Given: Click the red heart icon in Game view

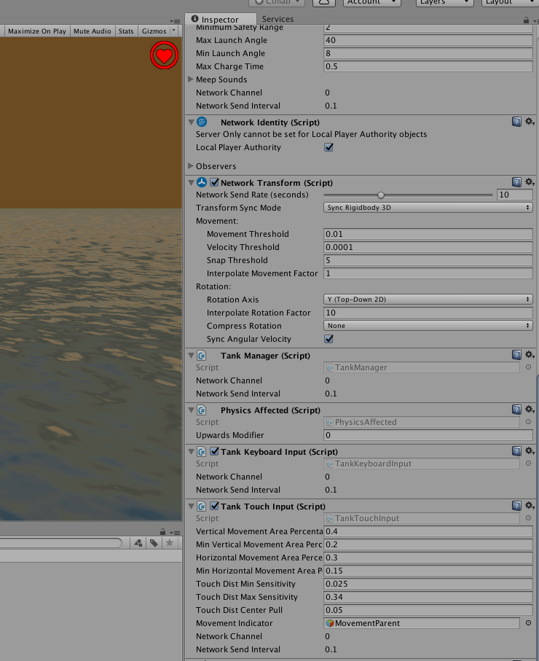Looking at the screenshot, I should pos(164,55).
